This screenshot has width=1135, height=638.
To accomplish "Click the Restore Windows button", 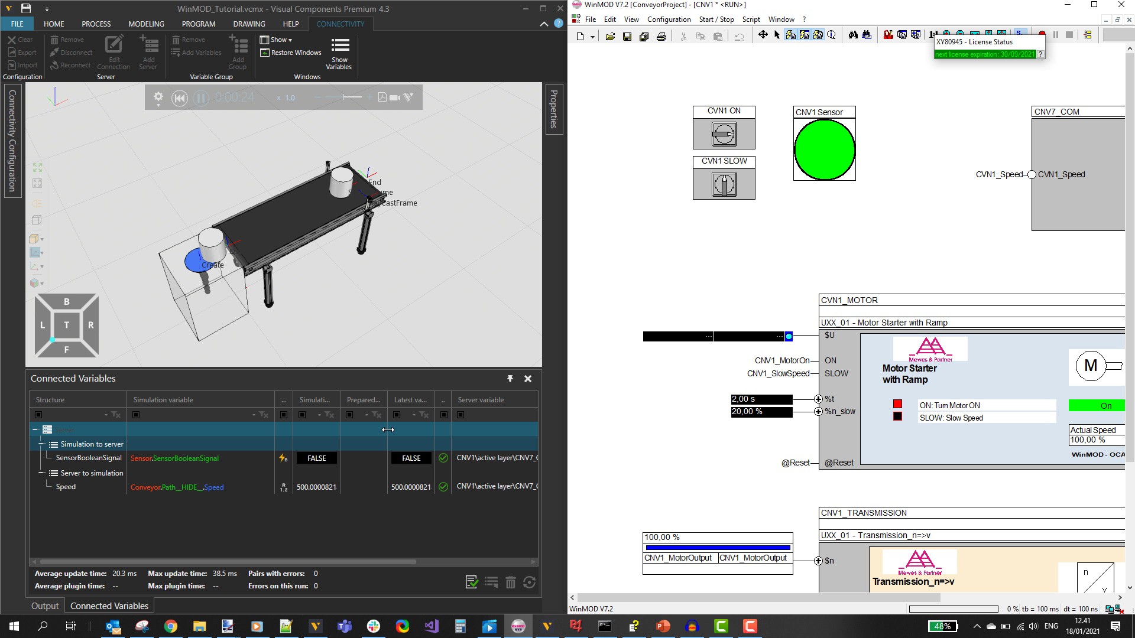I will coord(291,53).
